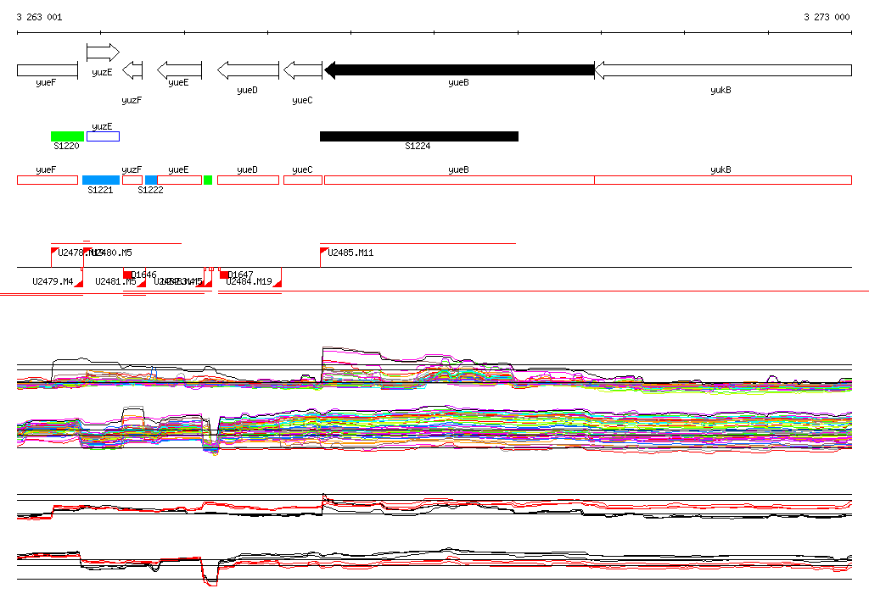The width and height of the screenshot is (869, 605).
Task: Select the blue-outlined yuzE box
Action: 103,136
